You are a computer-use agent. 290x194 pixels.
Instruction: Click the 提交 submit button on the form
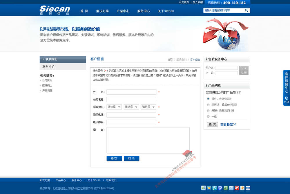coord(114,159)
